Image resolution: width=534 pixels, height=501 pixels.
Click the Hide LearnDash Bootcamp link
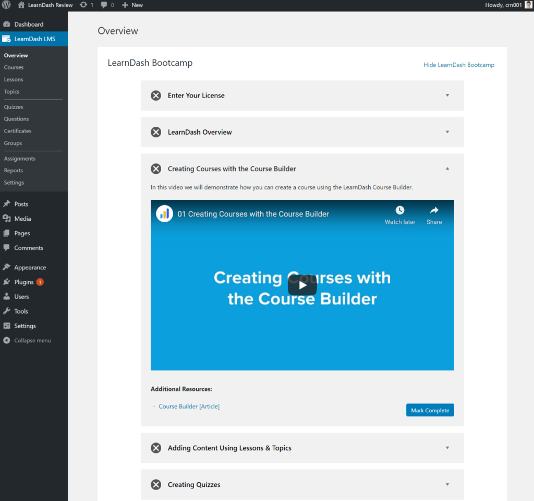[x=459, y=65]
